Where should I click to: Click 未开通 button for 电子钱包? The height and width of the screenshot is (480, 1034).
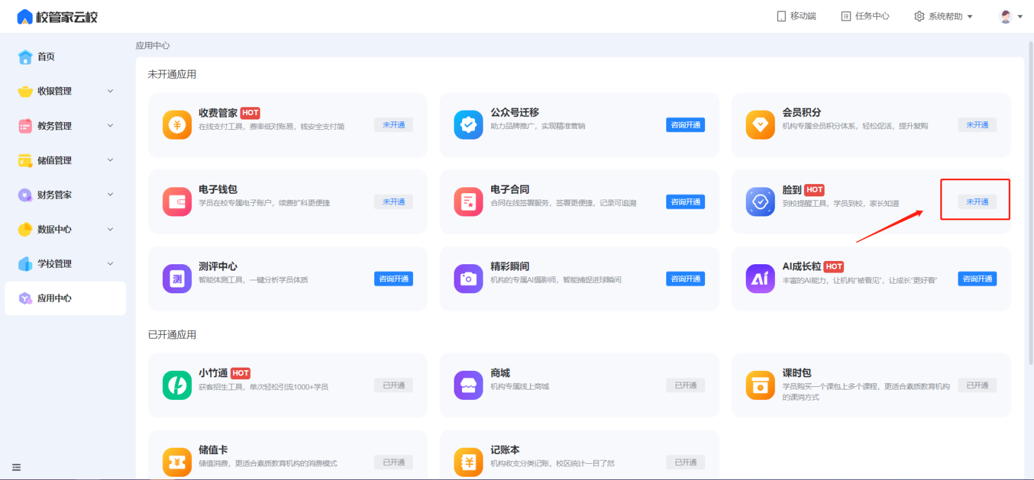[394, 202]
